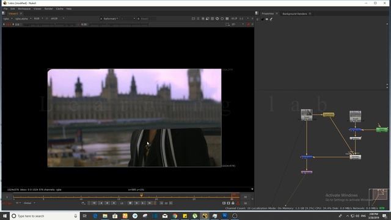
Task: Open the Windows Start menu
Action: tap(5, 216)
